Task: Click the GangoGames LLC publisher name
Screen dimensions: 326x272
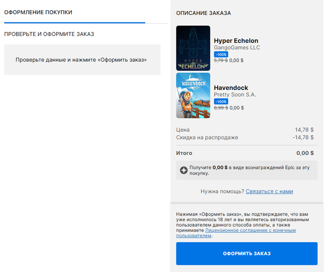Action: click(237, 48)
